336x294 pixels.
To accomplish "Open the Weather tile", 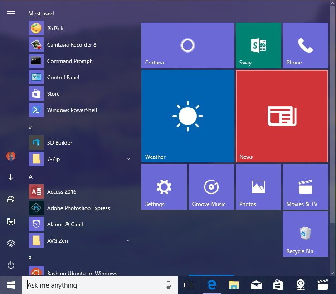I will tap(188, 116).
